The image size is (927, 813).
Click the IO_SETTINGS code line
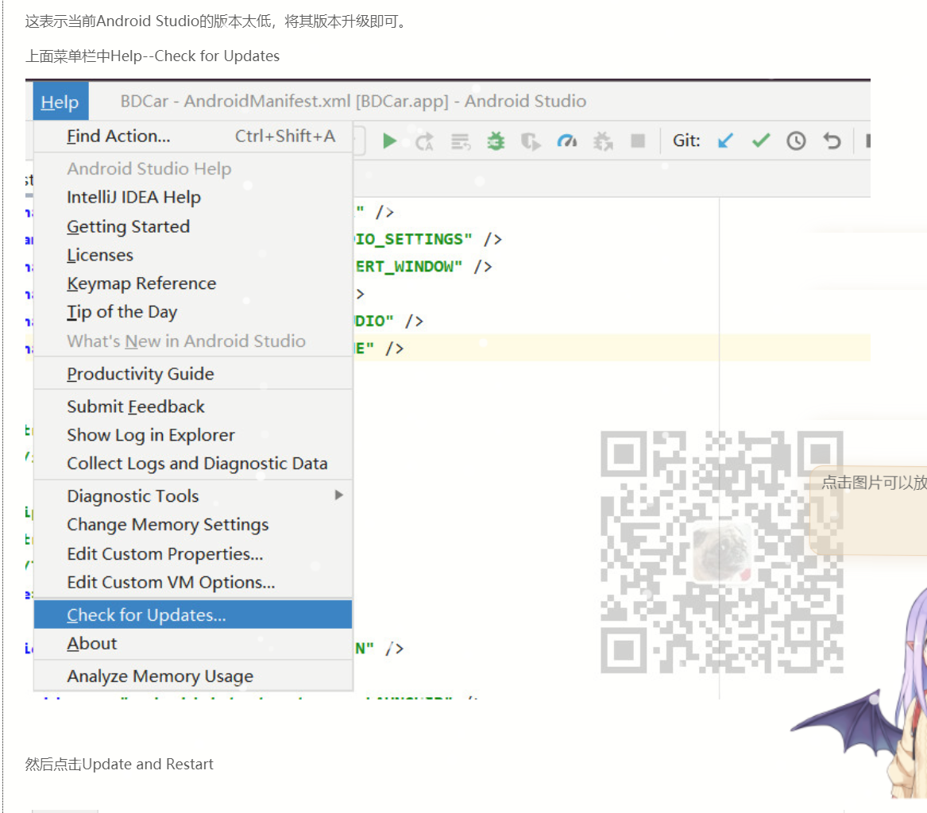coord(428,239)
